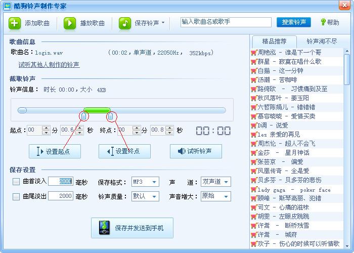Click the green selected segment of the slider

pos(97,110)
